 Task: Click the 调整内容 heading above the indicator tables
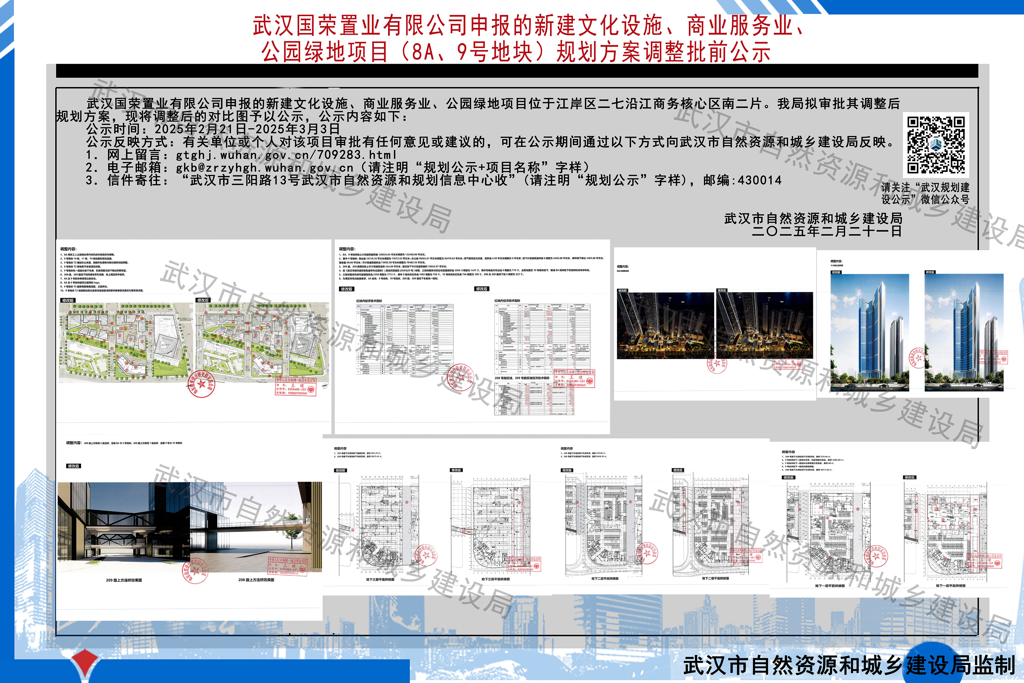point(347,249)
